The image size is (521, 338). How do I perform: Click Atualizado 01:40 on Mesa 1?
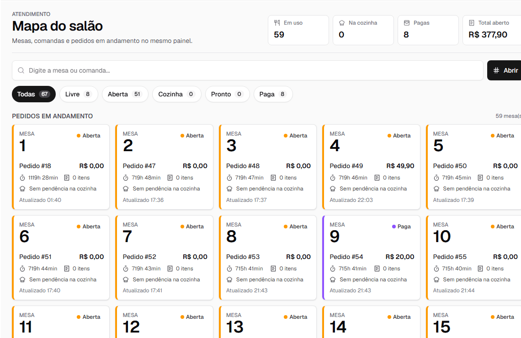click(40, 200)
